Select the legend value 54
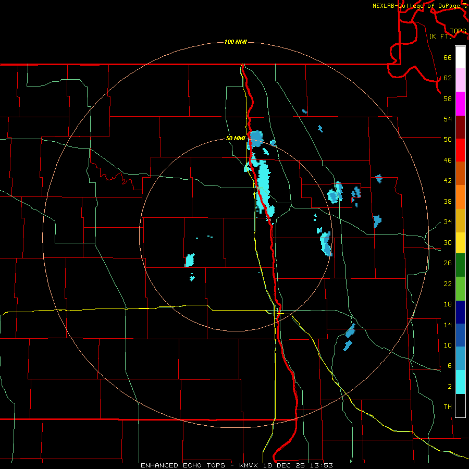This screenshot has width=469, height=469. pyautogui.click(x=448, y=119)
